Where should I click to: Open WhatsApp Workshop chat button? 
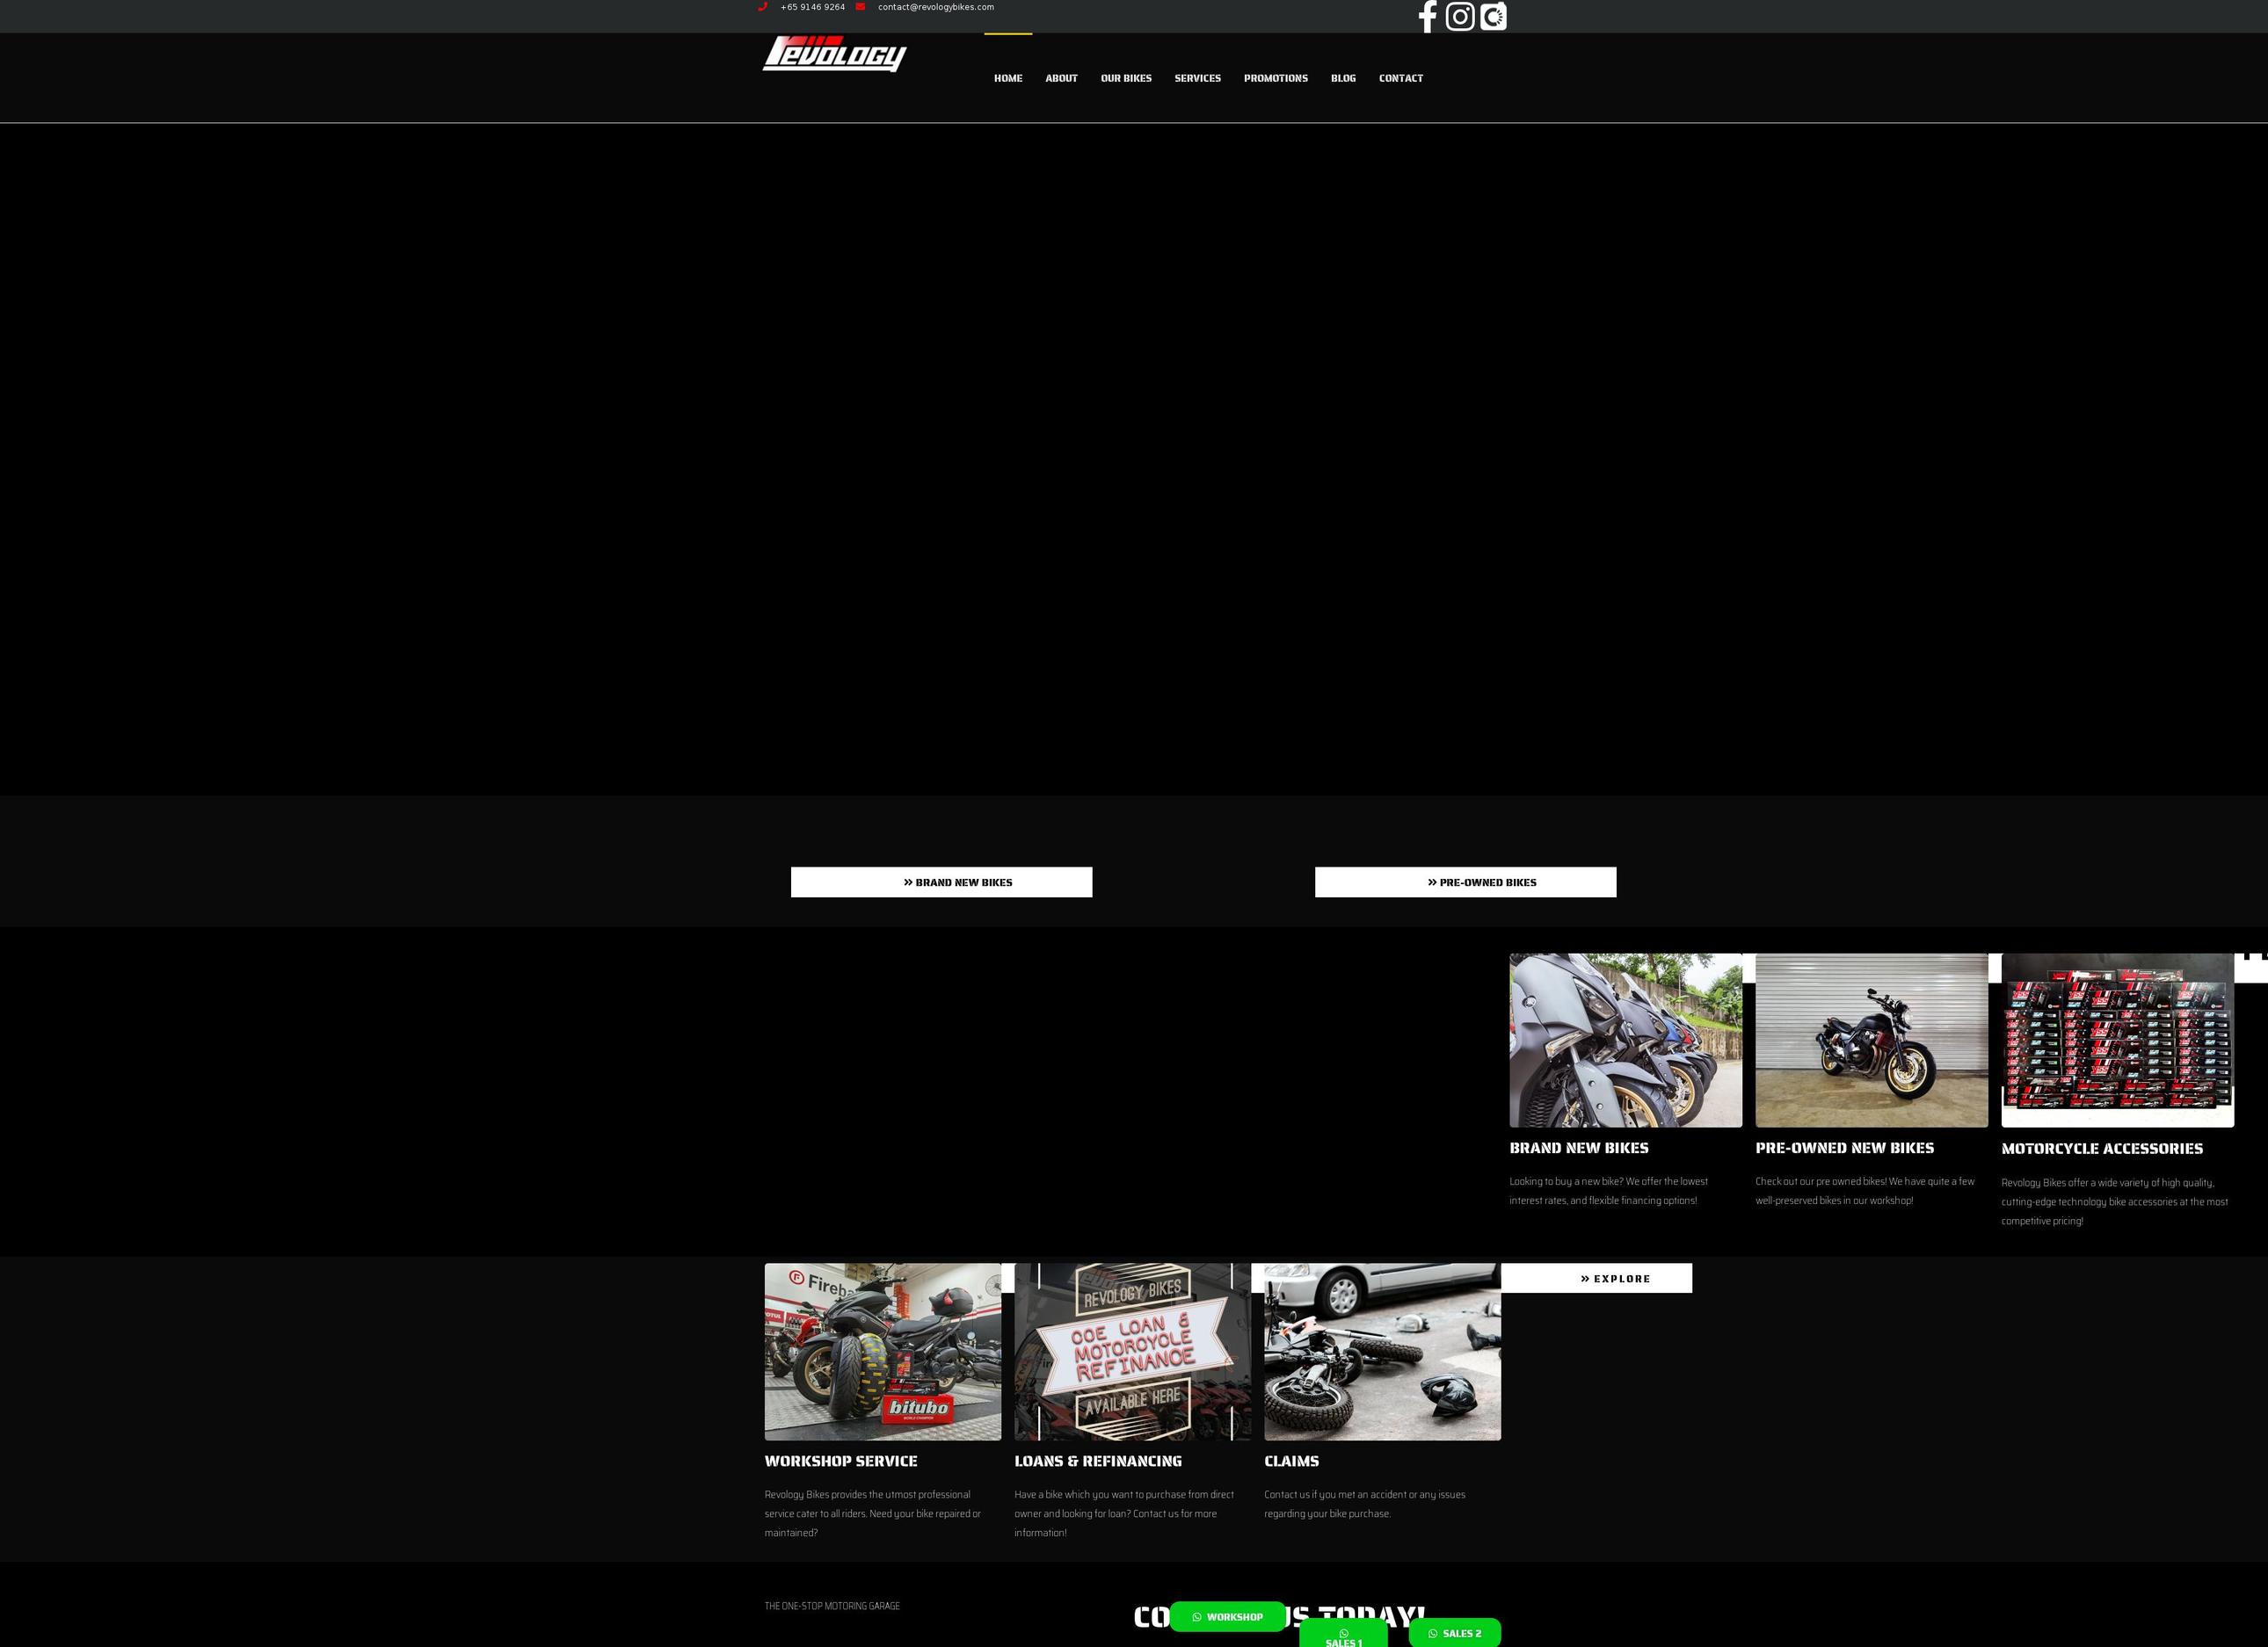(x=1227, y=1616)
